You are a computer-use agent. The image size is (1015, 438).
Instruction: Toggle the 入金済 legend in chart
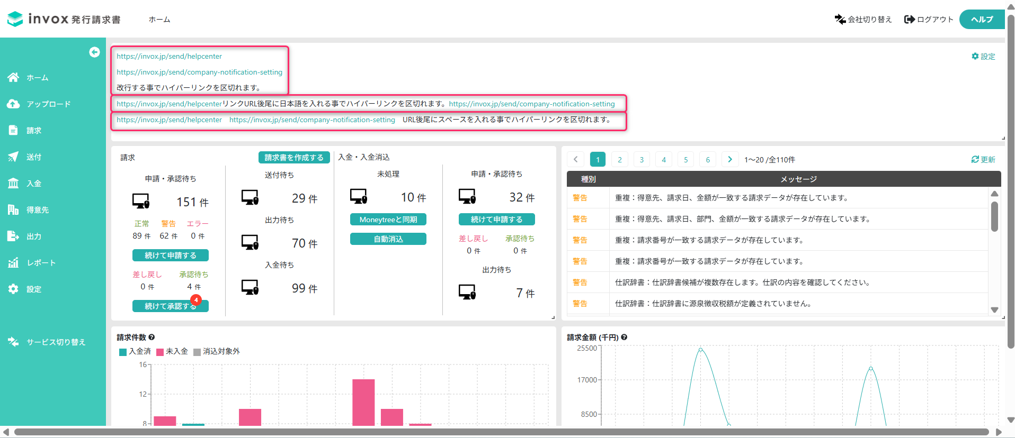coord(135,352)
